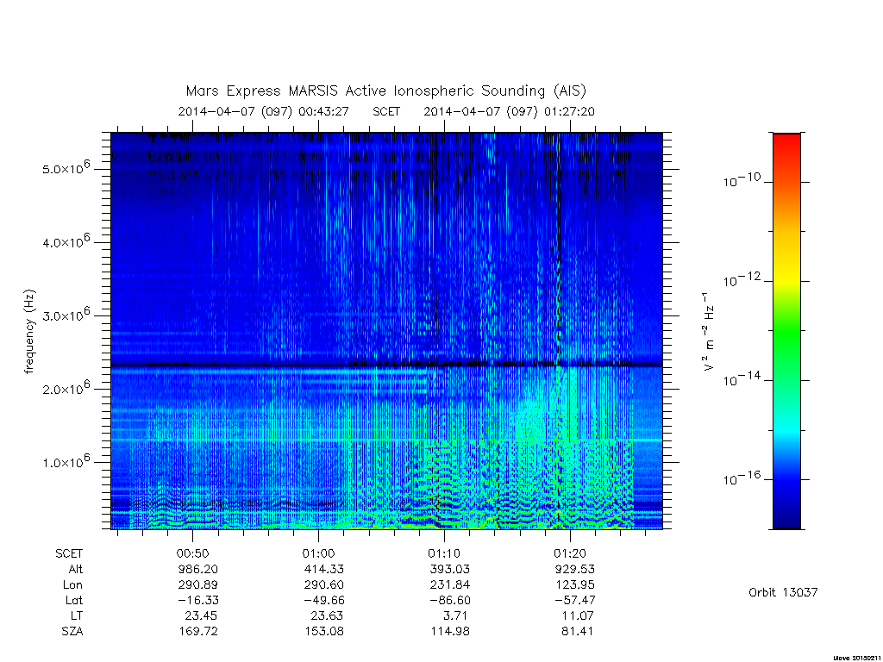
Task: Click the SZA value 169.72
Action: pyautogui.click(x=197, y=632)
